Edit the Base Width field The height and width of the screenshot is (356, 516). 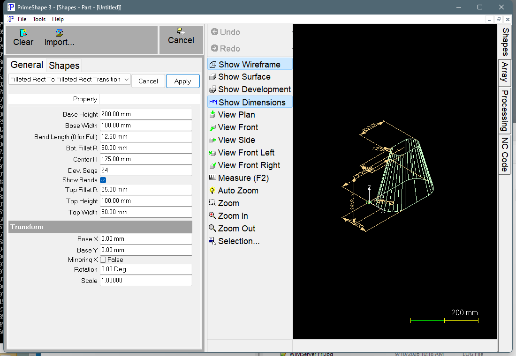click(x=146, y=125)
